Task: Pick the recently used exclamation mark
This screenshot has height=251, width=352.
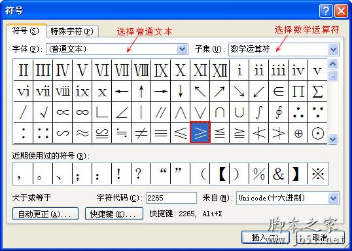Action: tap(122, 174)
